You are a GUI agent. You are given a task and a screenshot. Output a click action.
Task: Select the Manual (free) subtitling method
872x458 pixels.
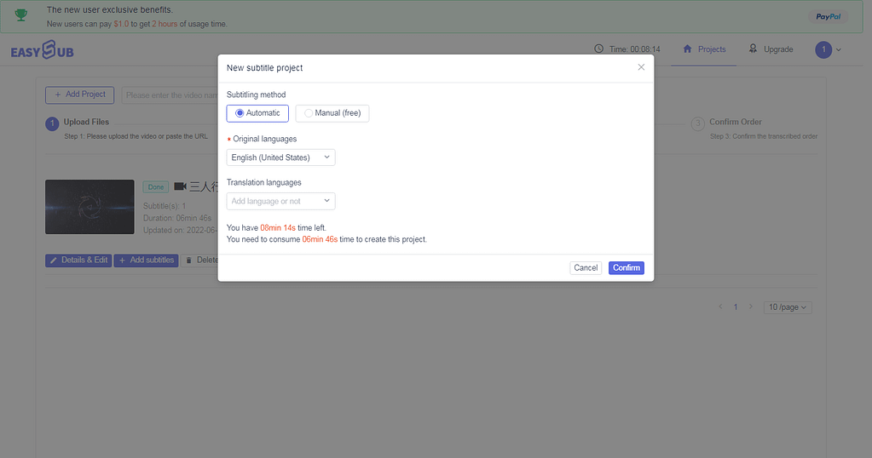tap(332, 113)
